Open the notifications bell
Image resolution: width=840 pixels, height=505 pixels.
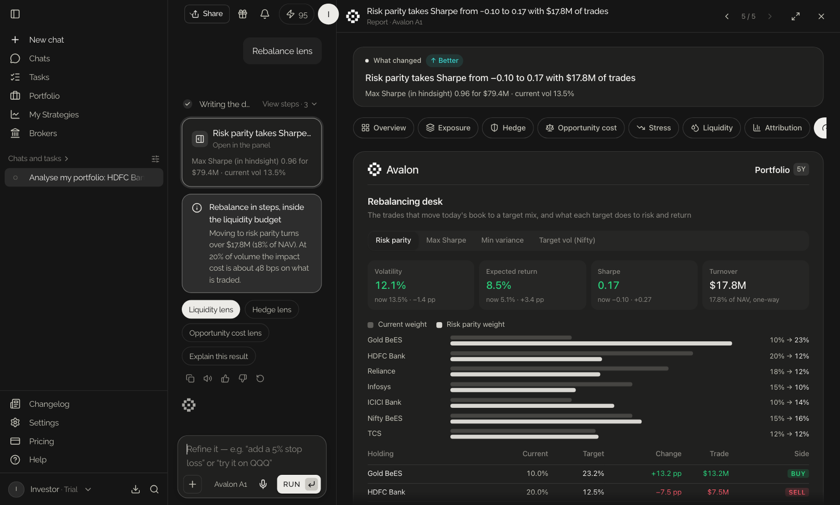(265, 14)
